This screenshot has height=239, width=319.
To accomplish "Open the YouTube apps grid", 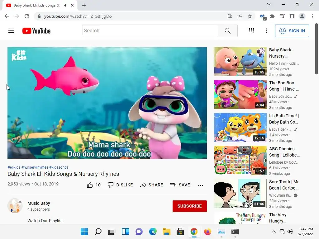I will point(251,31).
